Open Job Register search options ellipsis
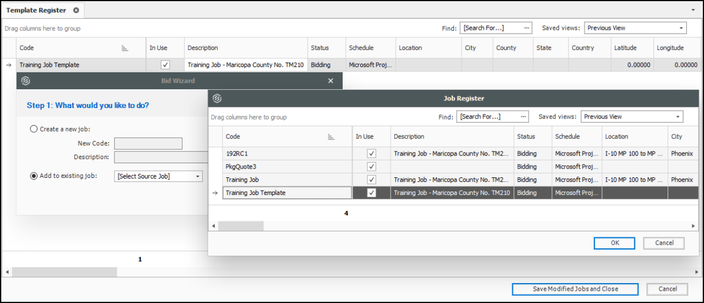 (523, 117)
